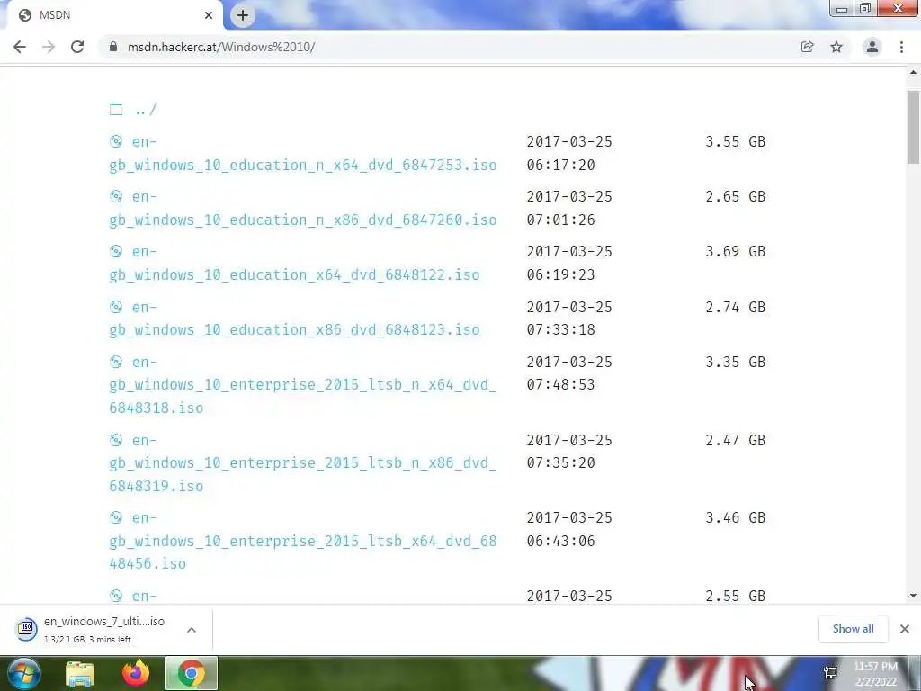Click the 07:48:53 timestamp
921x691 pixels.
point(561,384)
